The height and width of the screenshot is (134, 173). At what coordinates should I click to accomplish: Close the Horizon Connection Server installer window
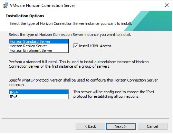[x=167, y=5]
